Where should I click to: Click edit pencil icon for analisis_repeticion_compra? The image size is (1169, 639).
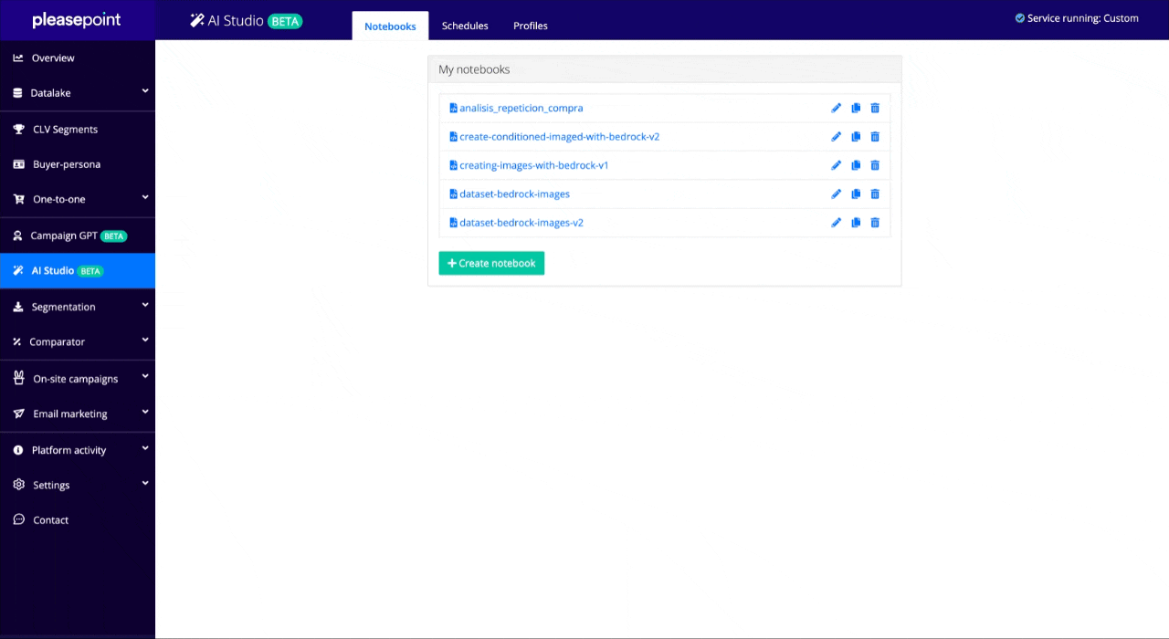pyautogui.click(x=836, y=108)
